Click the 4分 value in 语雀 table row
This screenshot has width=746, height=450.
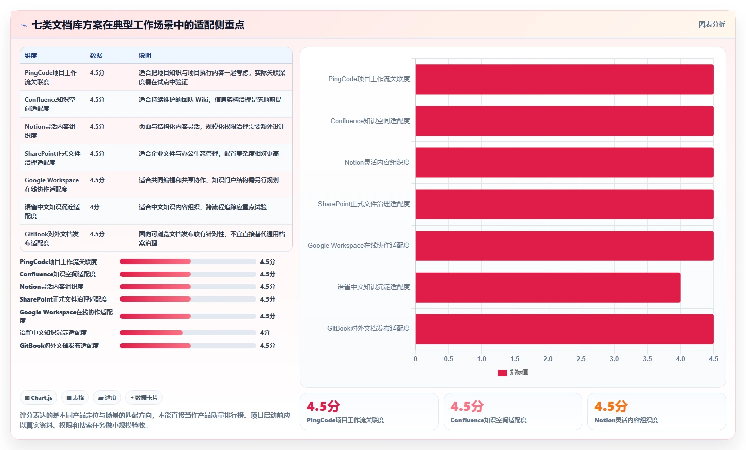pyautogui.click(x=95, y=207)
